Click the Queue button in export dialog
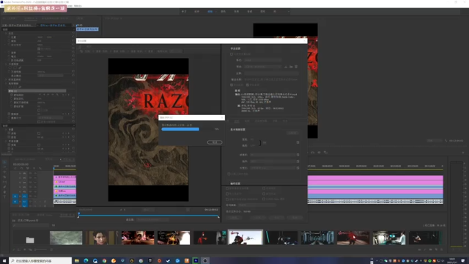Screen dimensions: 469x264 pos(258,218)
